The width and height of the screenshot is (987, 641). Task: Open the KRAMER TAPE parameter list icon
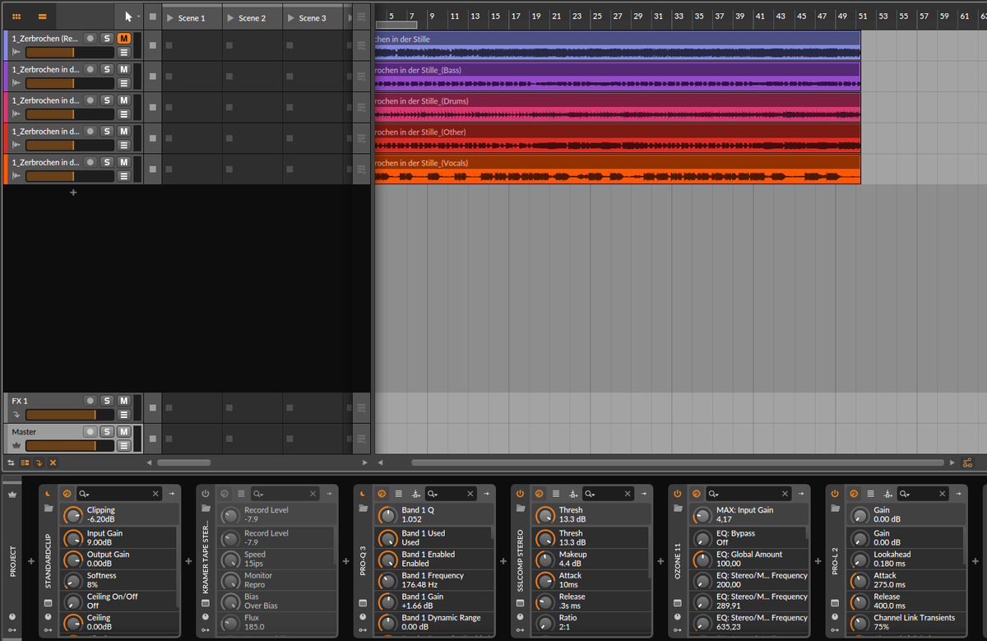[x=240, y=494]
